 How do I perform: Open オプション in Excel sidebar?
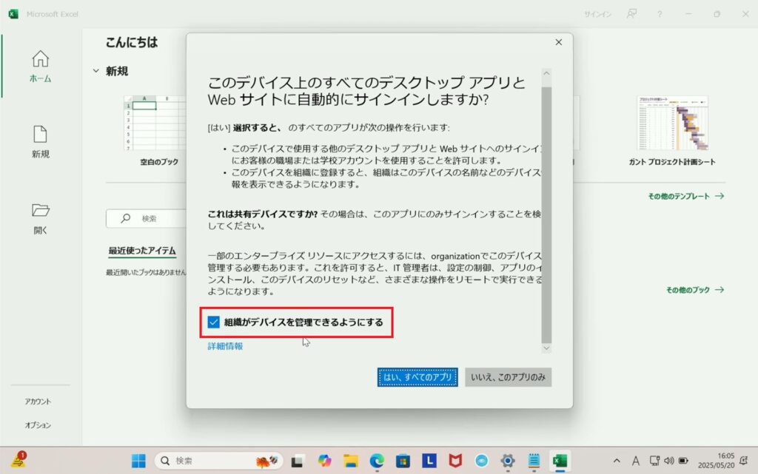tap(38, 424)
